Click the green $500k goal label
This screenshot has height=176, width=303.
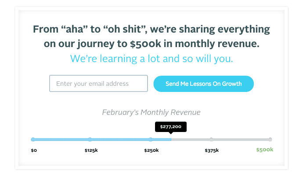(x=264, y=150)
